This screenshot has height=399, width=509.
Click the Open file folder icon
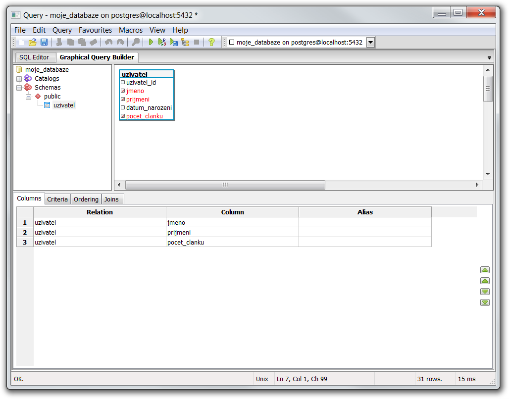[x=33, y=43]
